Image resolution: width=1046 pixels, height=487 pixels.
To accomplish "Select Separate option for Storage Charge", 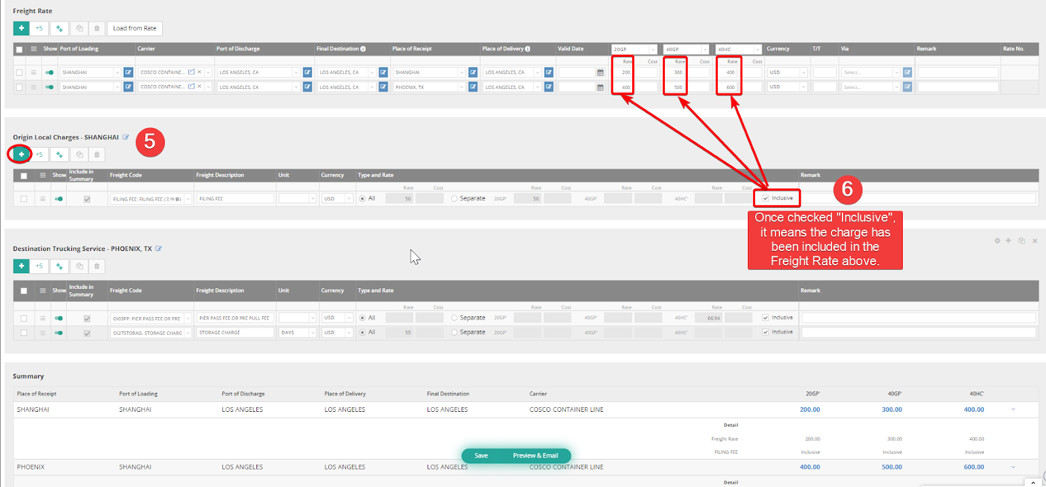I will coord(454,332).
